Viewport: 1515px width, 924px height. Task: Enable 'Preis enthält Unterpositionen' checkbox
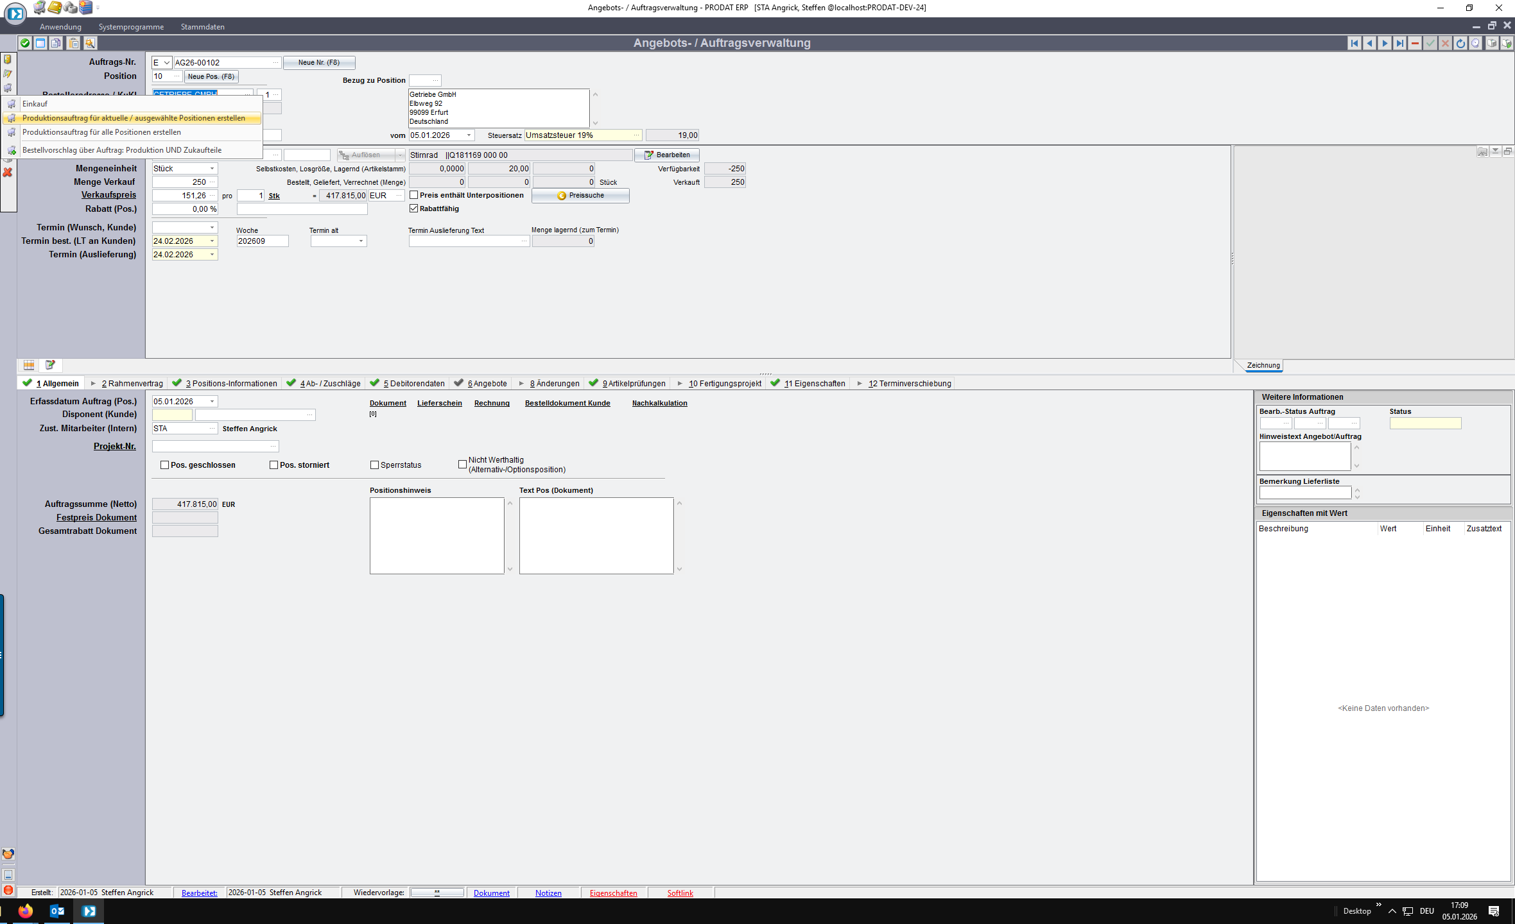(x=414, y=195)
